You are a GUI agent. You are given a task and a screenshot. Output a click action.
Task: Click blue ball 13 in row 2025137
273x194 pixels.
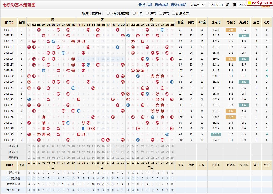(x=88, y=65)
